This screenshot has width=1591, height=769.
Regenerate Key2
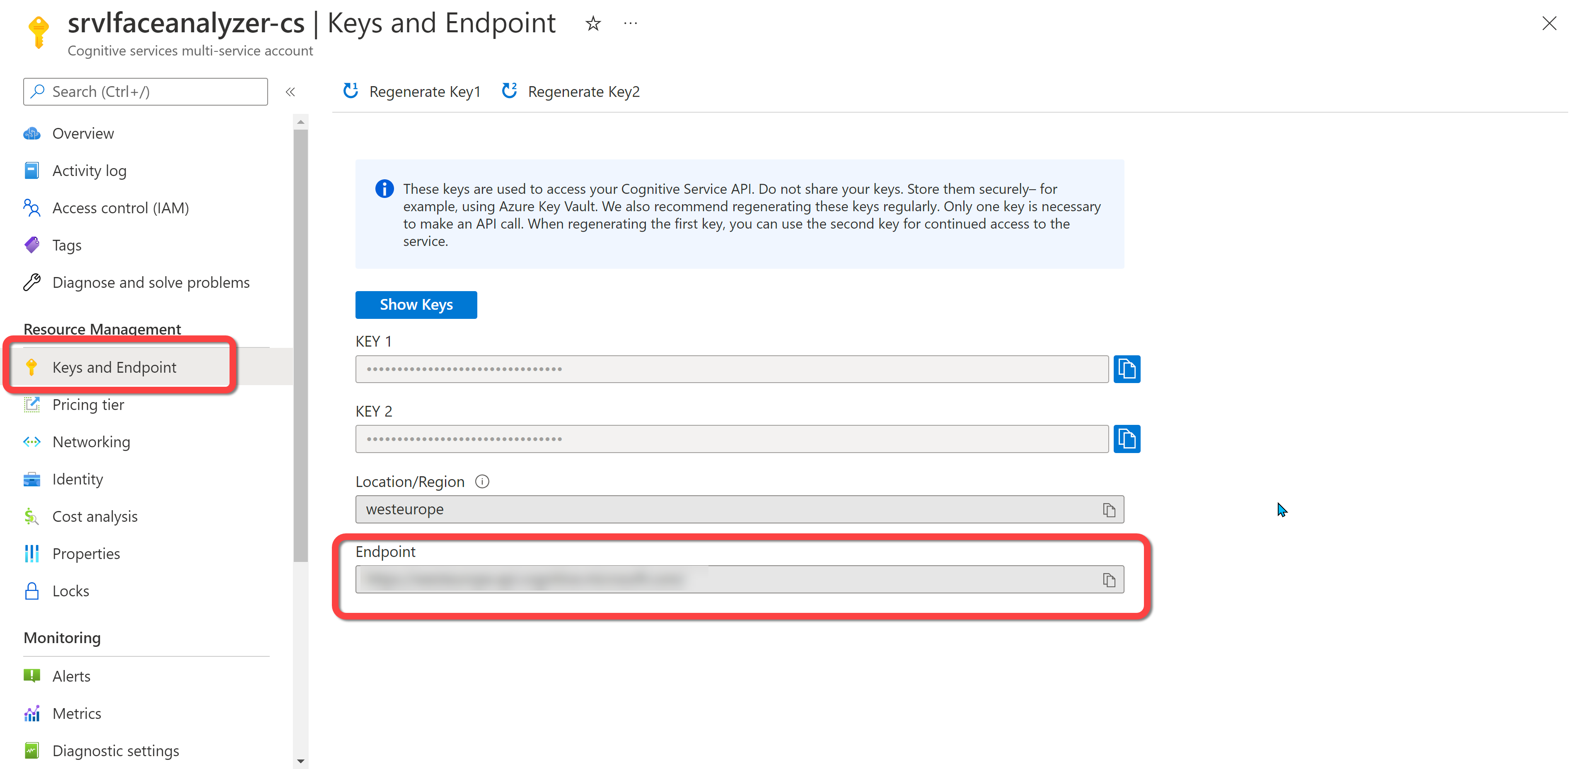pyautogui.click(x=571, y=92)
